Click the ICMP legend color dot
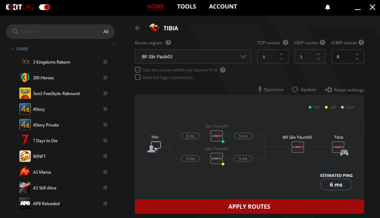Viewport: 380px width, 218px height. [342, 107]
